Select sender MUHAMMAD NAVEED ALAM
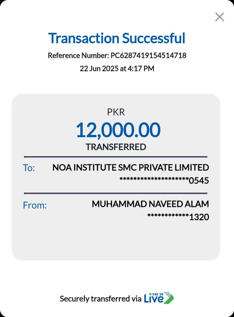The image size is (234, 317). (x=150, y=204)
